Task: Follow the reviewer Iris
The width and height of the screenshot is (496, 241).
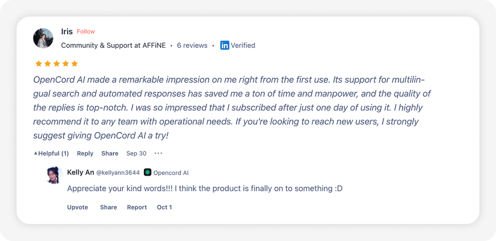Action: tap(86, 31)
